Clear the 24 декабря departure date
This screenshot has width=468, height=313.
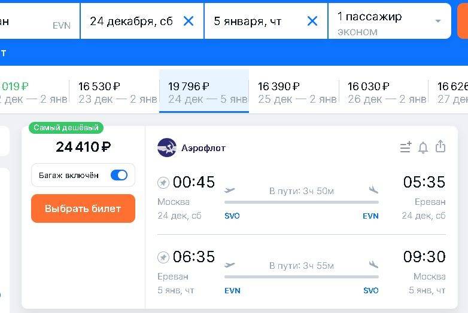[188, 22]
